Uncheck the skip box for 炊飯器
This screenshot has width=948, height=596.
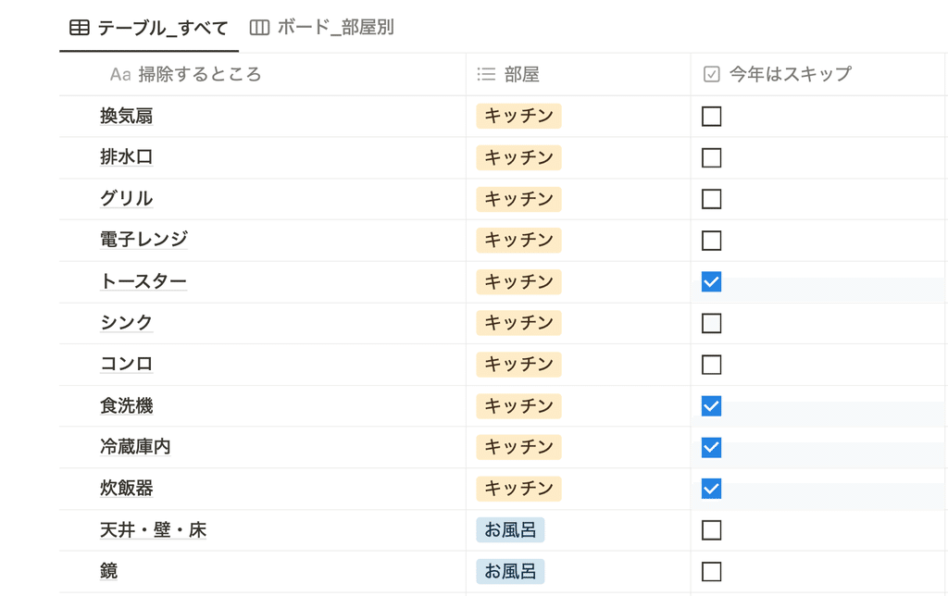[x=711, y=489]
